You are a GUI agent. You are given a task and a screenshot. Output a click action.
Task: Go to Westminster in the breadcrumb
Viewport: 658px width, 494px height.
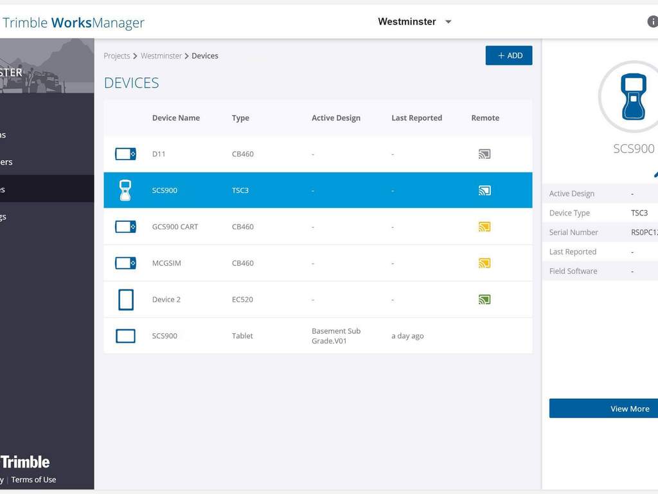pyautogui.click(x=161, y=56)
